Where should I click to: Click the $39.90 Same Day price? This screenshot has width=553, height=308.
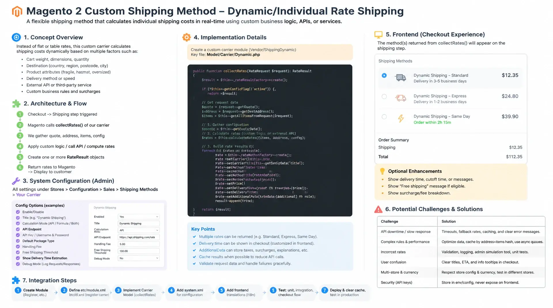pyautogui.click(x=510, y=117)
